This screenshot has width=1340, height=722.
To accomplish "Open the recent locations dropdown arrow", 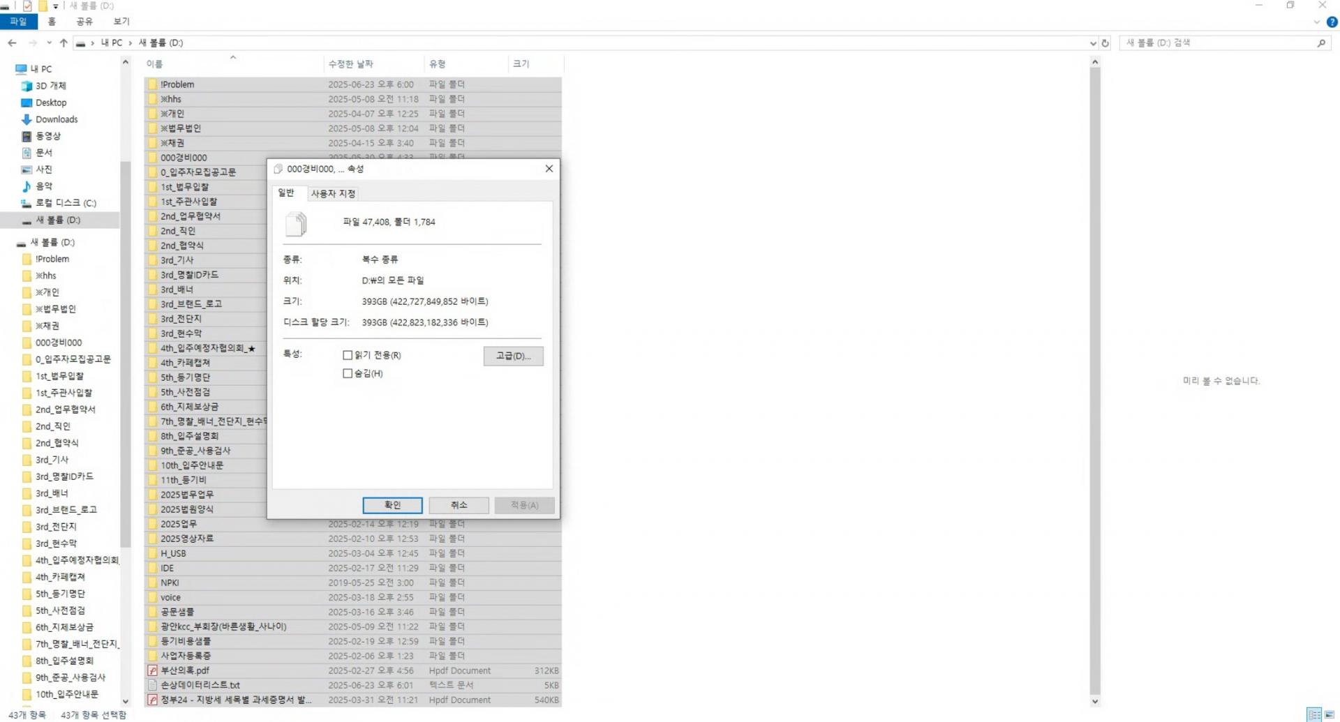I will [49, 43].
